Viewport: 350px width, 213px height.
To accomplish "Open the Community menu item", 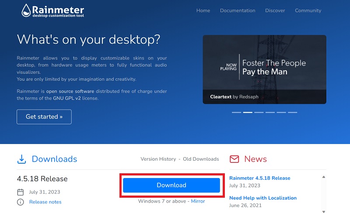I will tap(308, 10).
